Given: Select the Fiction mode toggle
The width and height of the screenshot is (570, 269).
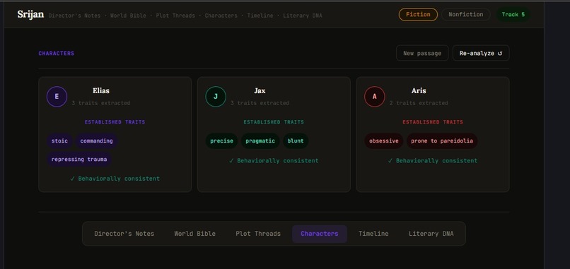Looking at the screenshot, I should [418, 15].
